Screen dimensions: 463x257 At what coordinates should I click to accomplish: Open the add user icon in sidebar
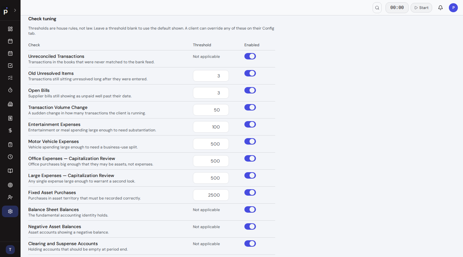pyautogui.click(x=10, y=197)
